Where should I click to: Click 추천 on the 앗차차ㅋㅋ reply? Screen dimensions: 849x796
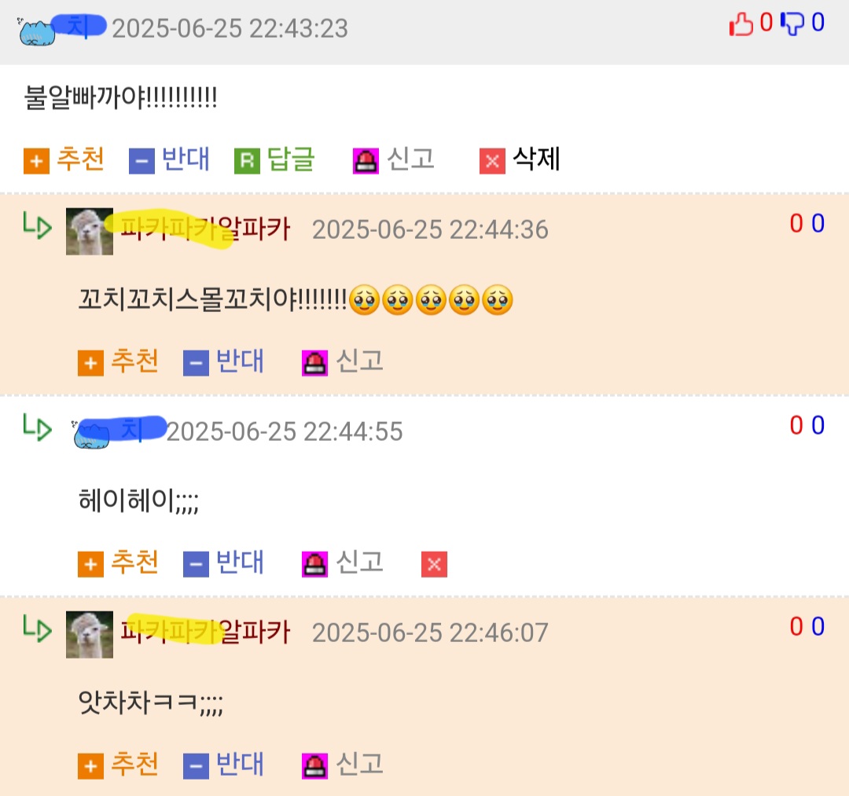tap(118, 765)
